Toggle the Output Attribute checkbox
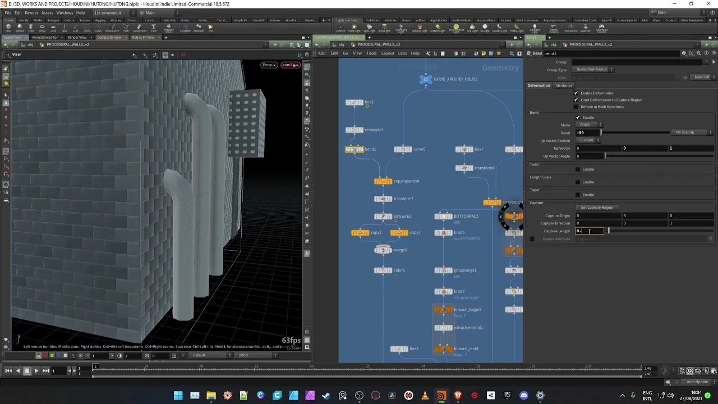Viewport: 718px width, 404px height. click(532, 239)
